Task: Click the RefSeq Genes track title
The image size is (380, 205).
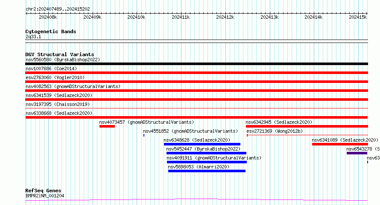Action: (x=43, y=191)
